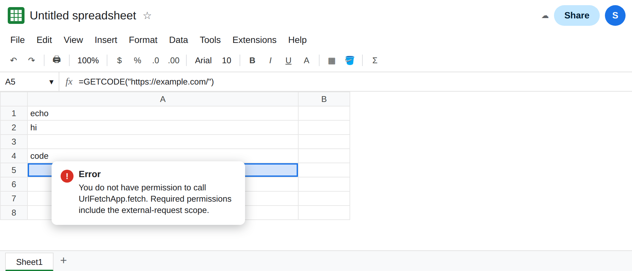Toggle underline formatting
Screen dimensions: 632x271
tap(288, 60)
